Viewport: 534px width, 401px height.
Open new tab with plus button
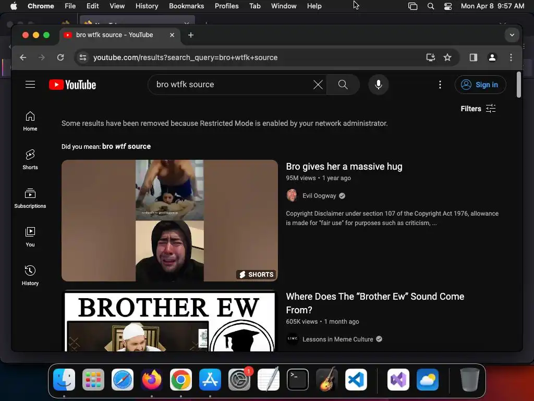click(191, 35)
